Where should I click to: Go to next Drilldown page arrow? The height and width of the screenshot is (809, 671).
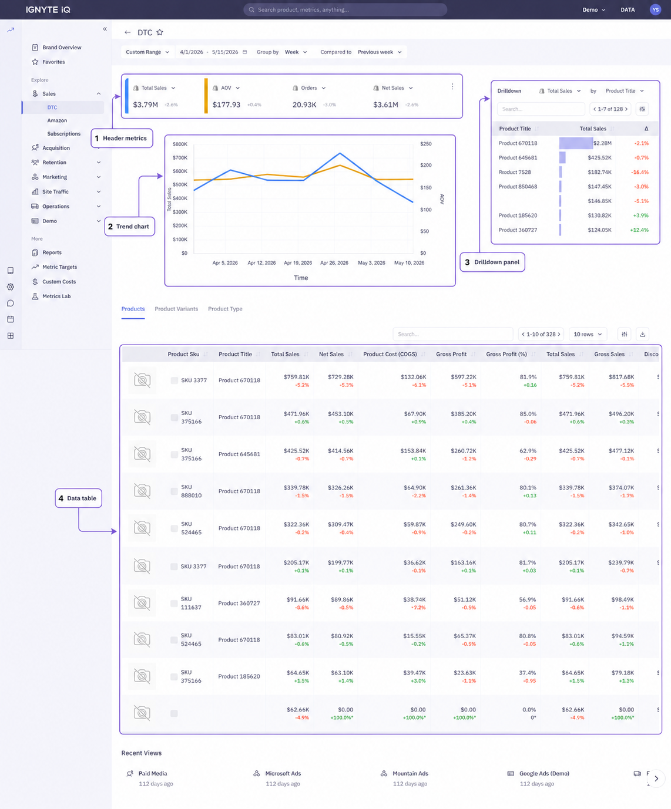click(x=626, y=109)
